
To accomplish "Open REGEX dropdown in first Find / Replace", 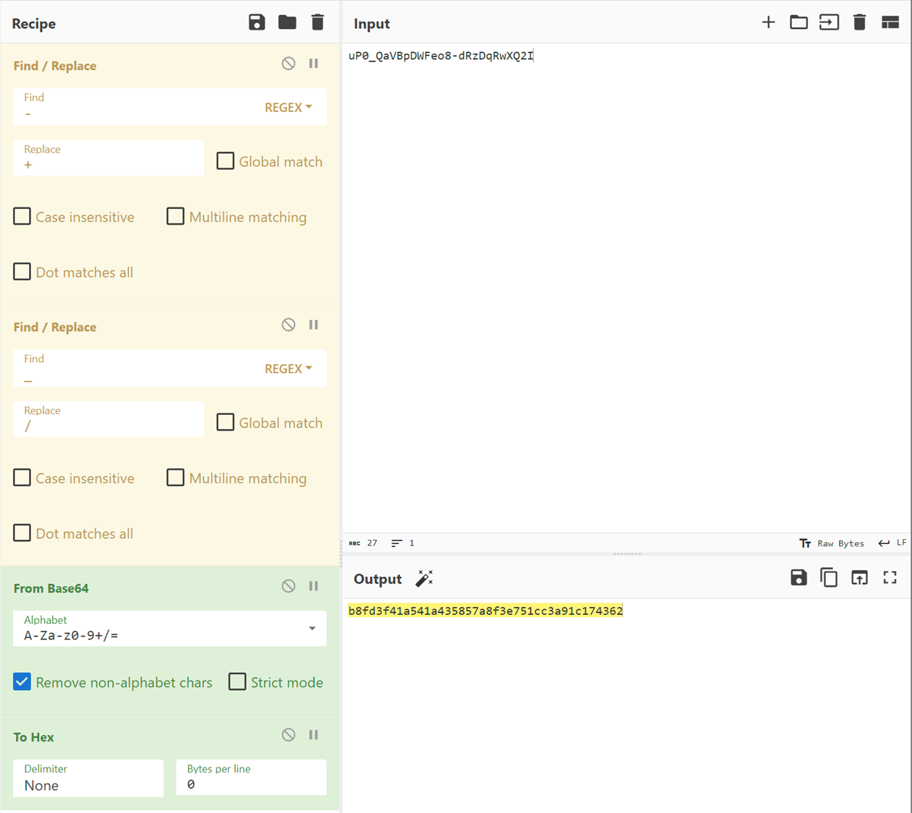I will (288, 107).
